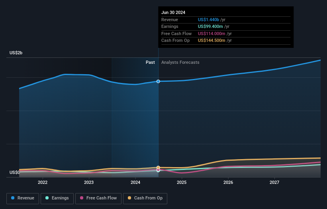Click the 'Analysts Forecasts' label
This screenshot has width=327, height=209.
[180, 63]
